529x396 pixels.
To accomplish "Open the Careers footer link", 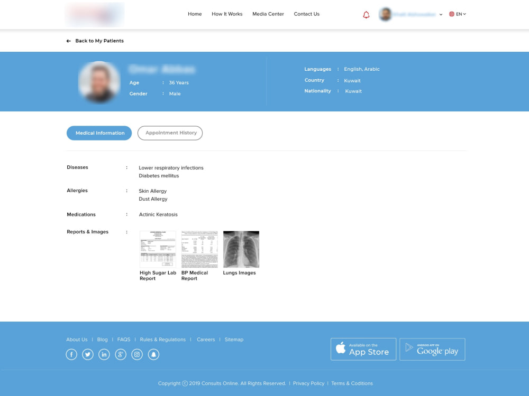I will (x=206, y=340).
